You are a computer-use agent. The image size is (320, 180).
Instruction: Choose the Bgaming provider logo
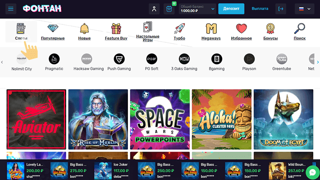216,59
